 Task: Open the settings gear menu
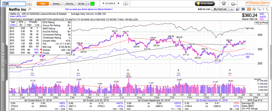(x=233, y=4)
